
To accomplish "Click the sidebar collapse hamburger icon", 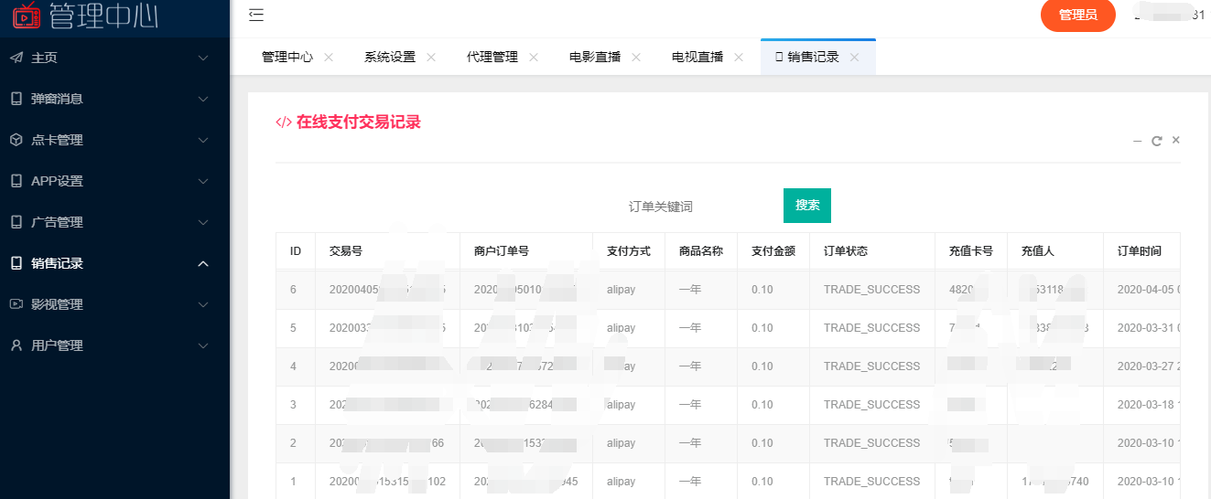I will click(256, 15).
